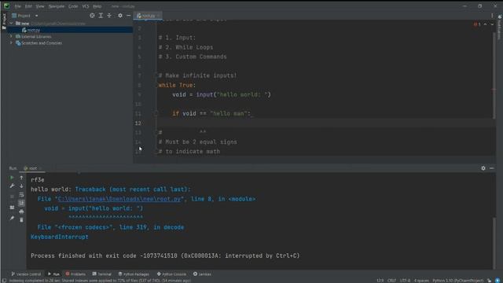Expand Scratches and Consoles node
The width and height of the screenshot is (503, 283).
(x=11, y=43)
